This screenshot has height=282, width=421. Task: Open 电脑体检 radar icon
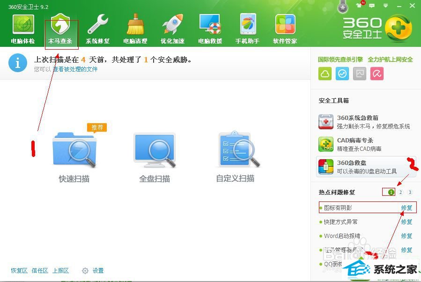23,24
